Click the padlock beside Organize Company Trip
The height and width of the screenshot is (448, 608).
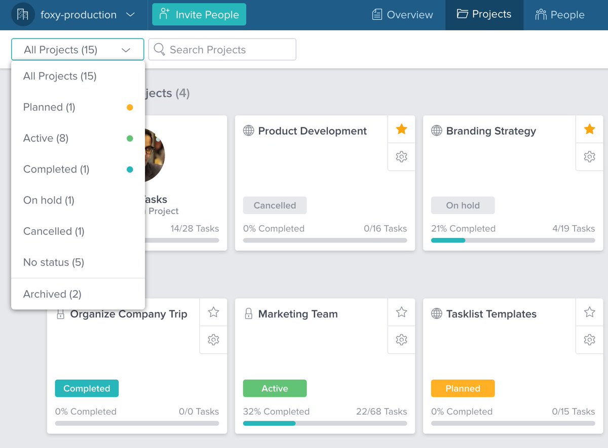60,314
